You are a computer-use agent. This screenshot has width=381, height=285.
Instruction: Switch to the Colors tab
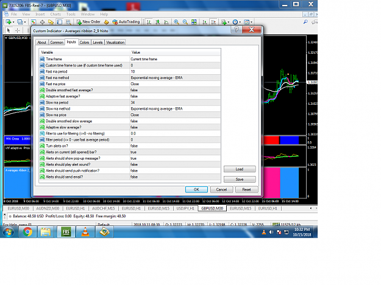tap(84, 42)
